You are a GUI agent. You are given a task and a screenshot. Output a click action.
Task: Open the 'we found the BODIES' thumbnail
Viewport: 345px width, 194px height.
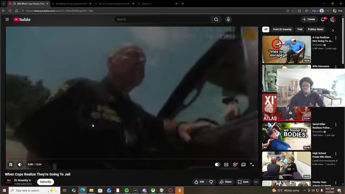tap(287, 136)
